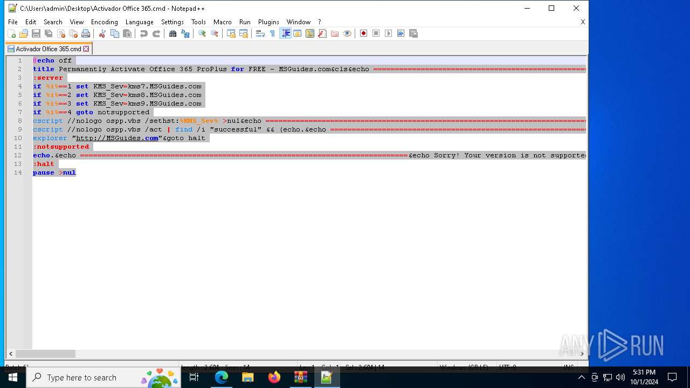Open Firefox from the taskbar
Image resolution: width=690 pixels, height=388 pixels.
coord(274,377)
